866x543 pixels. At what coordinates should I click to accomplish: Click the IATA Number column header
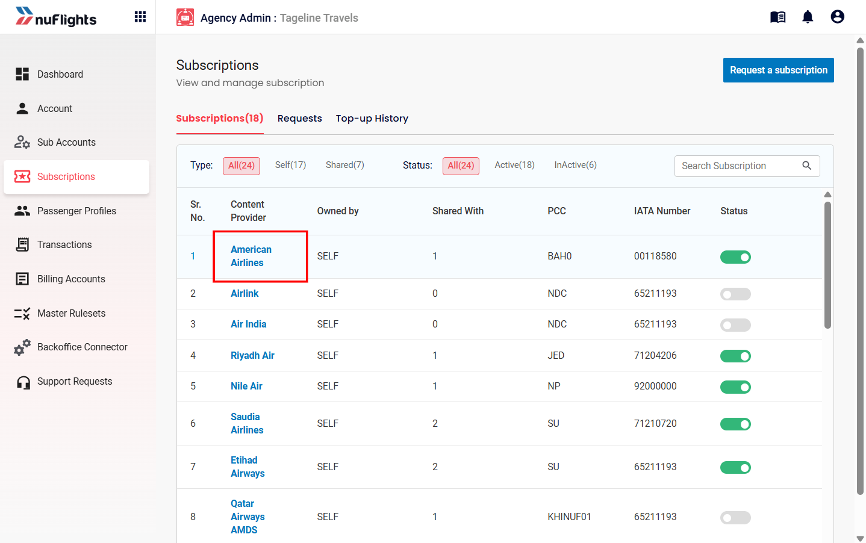[x=662, y=211]
